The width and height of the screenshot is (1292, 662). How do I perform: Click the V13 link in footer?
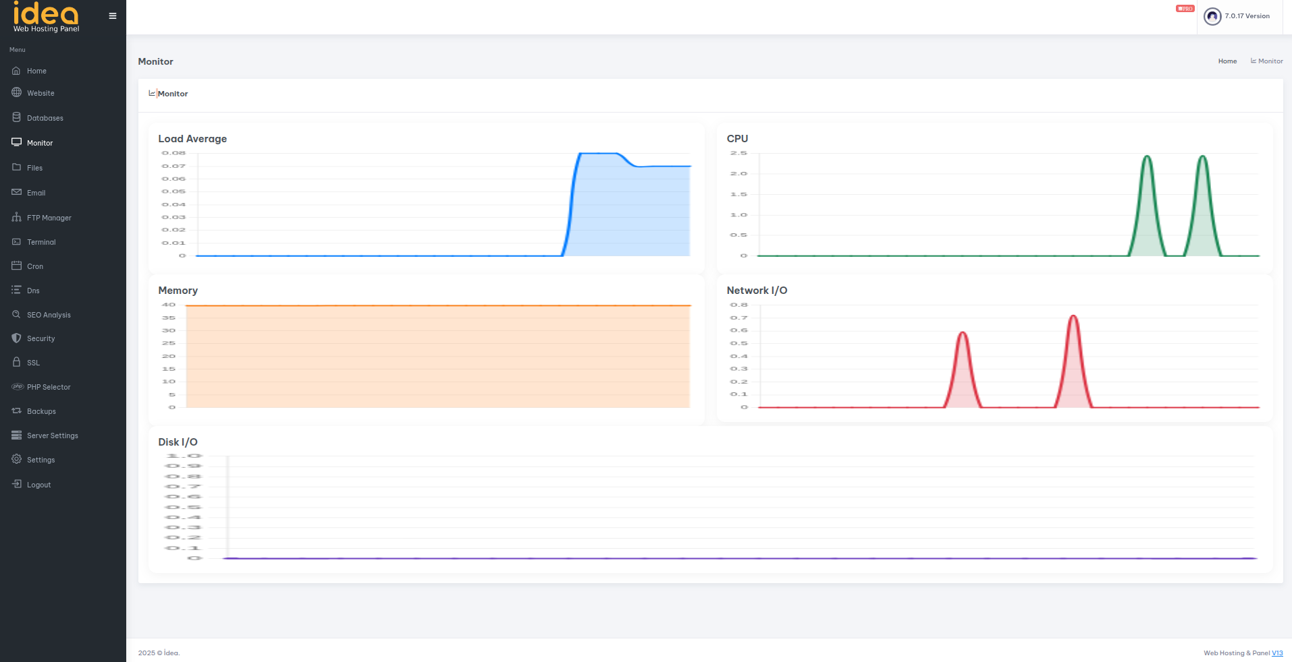tap(1276, 653)
